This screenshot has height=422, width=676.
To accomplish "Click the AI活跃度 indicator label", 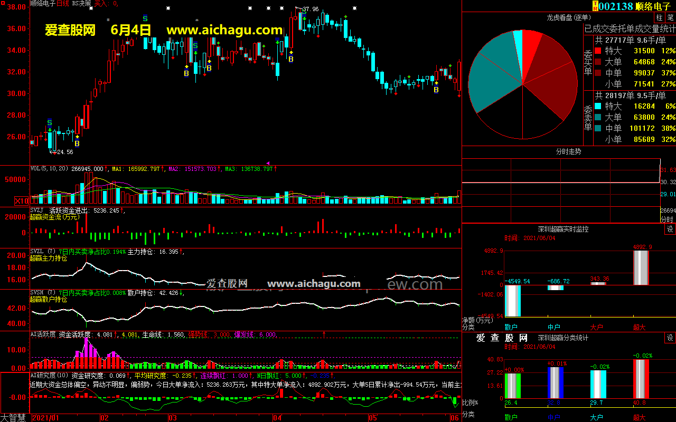I will pos(43,334).
